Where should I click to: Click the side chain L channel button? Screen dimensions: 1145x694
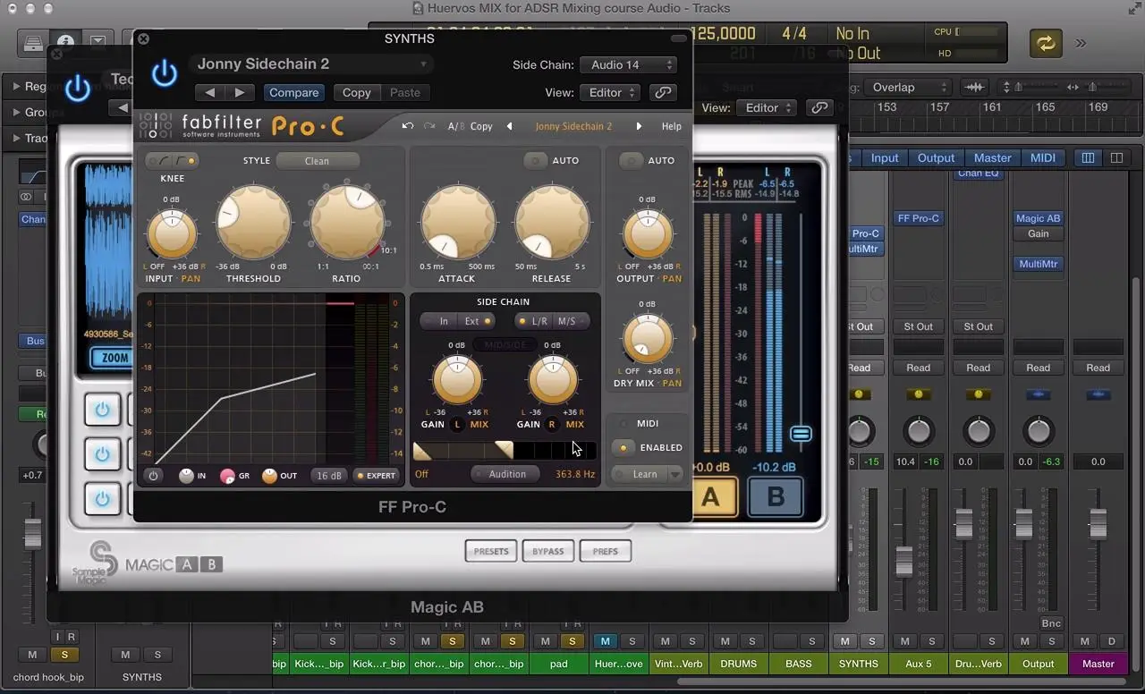click(x=458, y=424)
